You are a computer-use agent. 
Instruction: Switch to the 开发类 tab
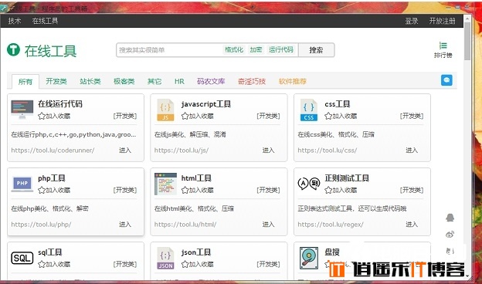point(56,81)
